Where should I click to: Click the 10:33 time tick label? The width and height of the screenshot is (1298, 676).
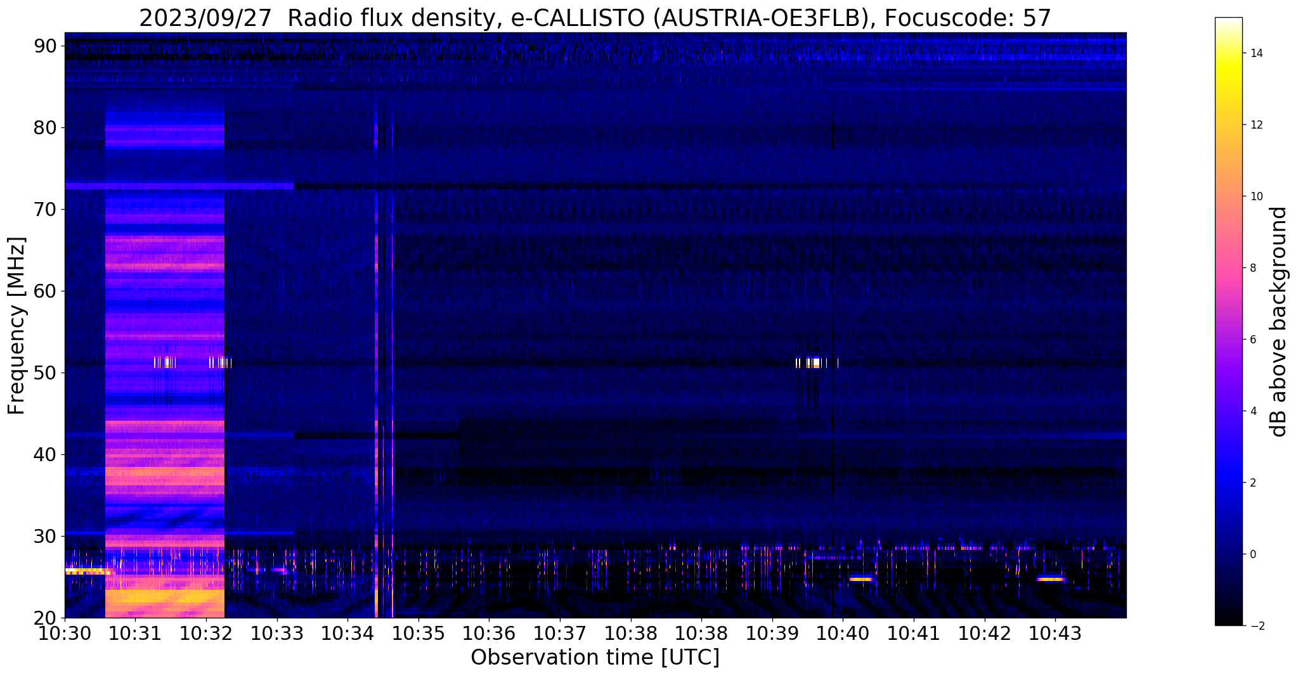pos(276,634)
